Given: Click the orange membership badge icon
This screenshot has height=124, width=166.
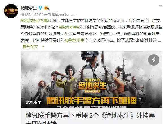Looking at the screenshot, I should [x=46, y=8].
